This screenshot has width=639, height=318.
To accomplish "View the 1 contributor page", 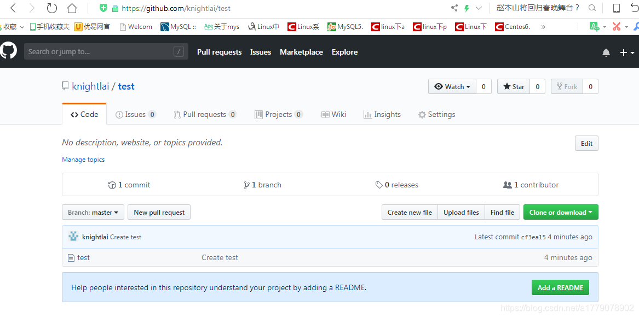I will pyautogui.click(x=531, y=185).
